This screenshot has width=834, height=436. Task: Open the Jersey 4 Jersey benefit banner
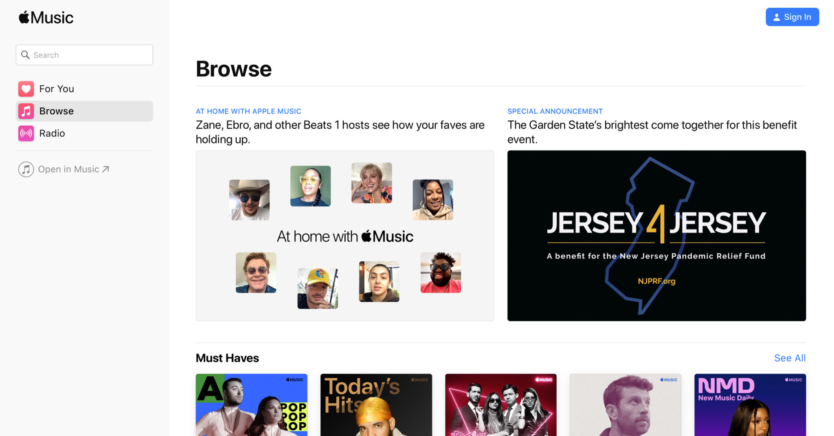pos(656,236)
